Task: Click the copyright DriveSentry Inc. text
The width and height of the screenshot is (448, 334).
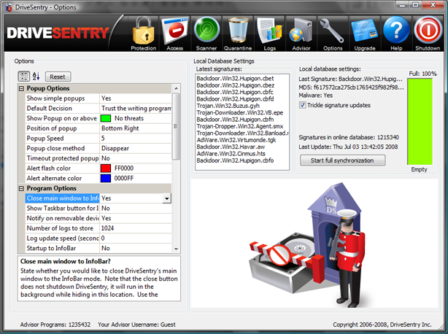Action: (382, 325)
